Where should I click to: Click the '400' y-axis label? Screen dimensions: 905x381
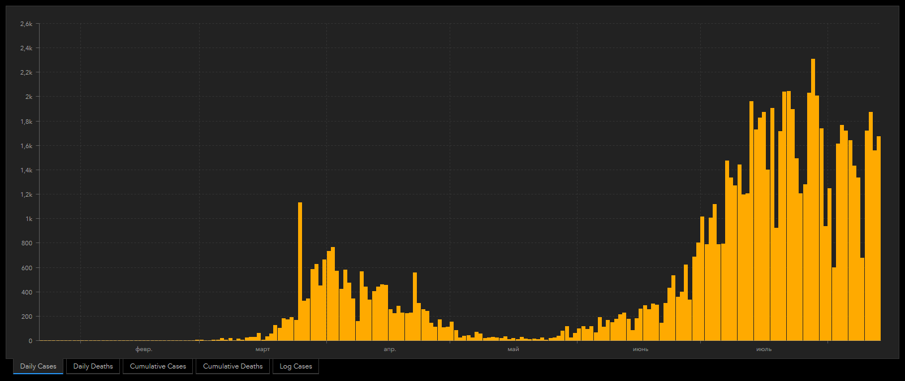tap(27, 292)
